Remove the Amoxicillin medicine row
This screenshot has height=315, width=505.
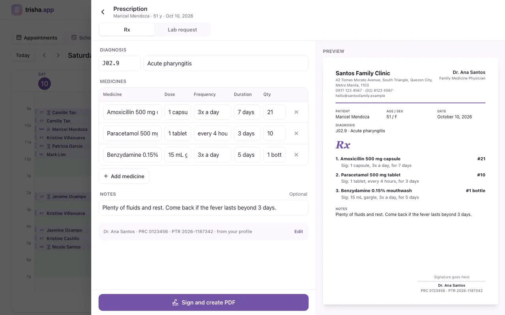click(x=296, y=112)
